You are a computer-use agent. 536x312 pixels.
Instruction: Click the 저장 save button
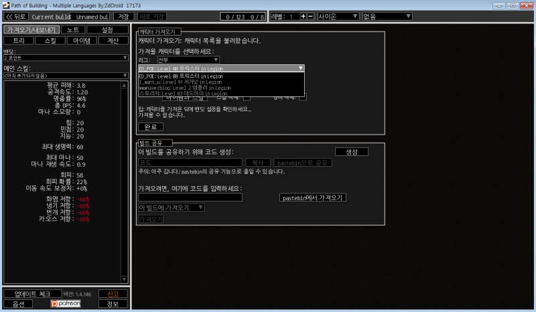(x=123, y=16)
